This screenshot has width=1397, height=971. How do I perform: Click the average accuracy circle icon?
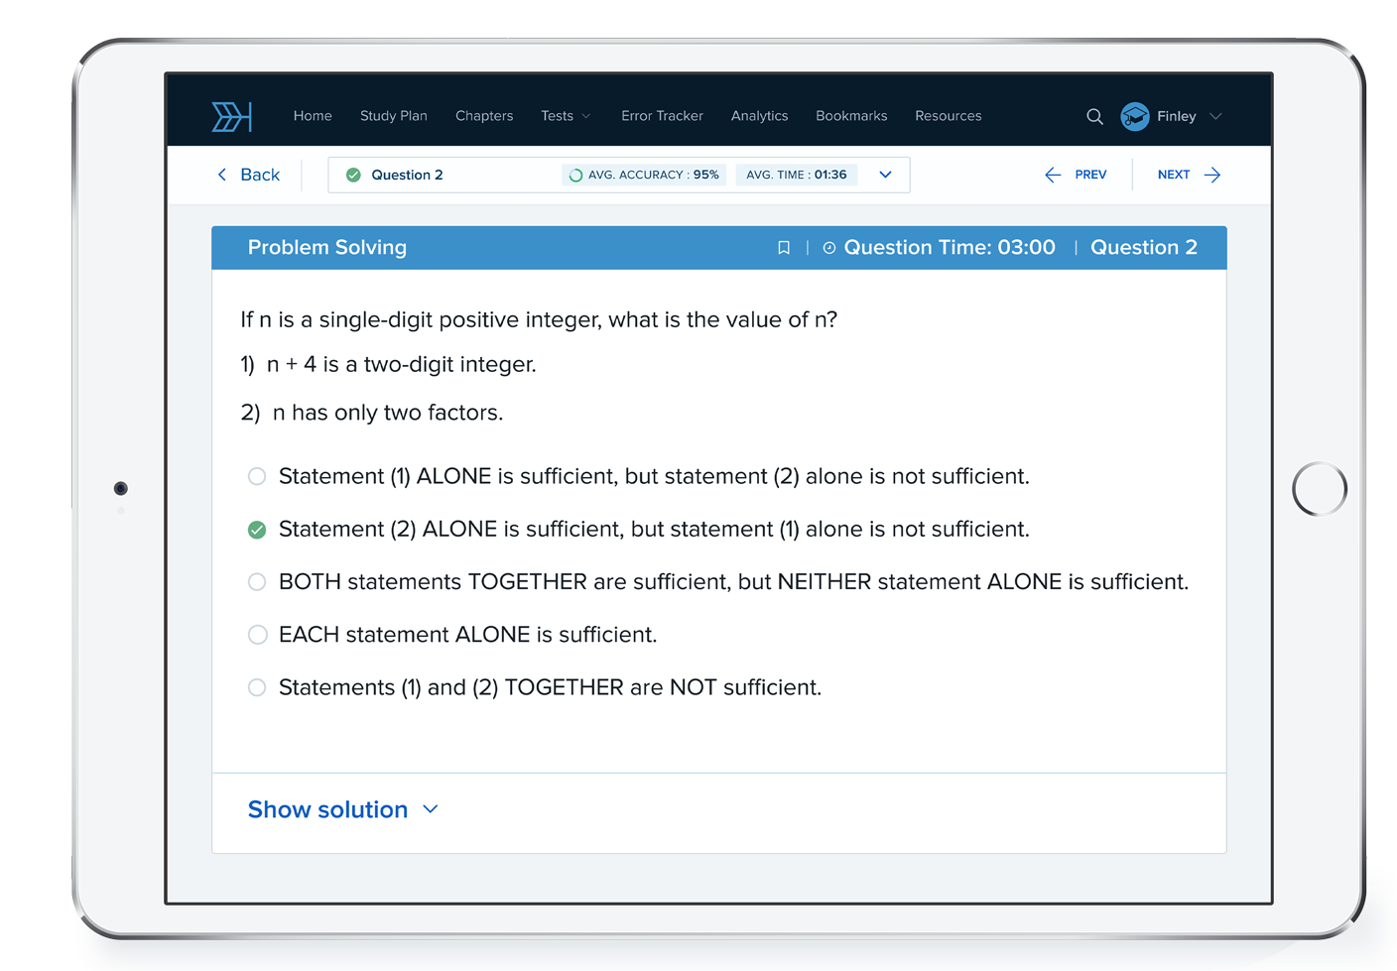click(575, 175)
